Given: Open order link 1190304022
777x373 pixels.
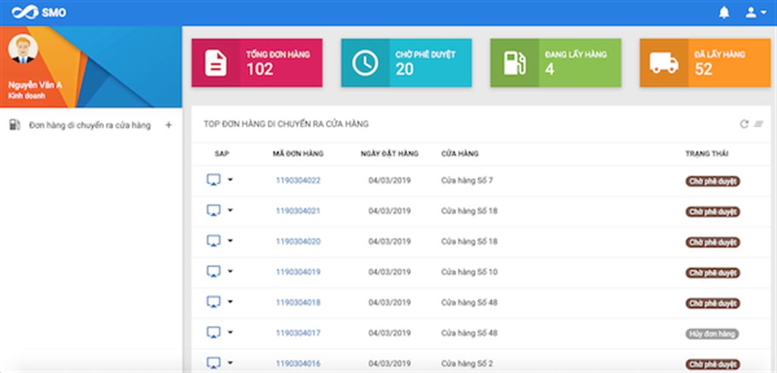Looking at the screenshot, I should [298, 180].
